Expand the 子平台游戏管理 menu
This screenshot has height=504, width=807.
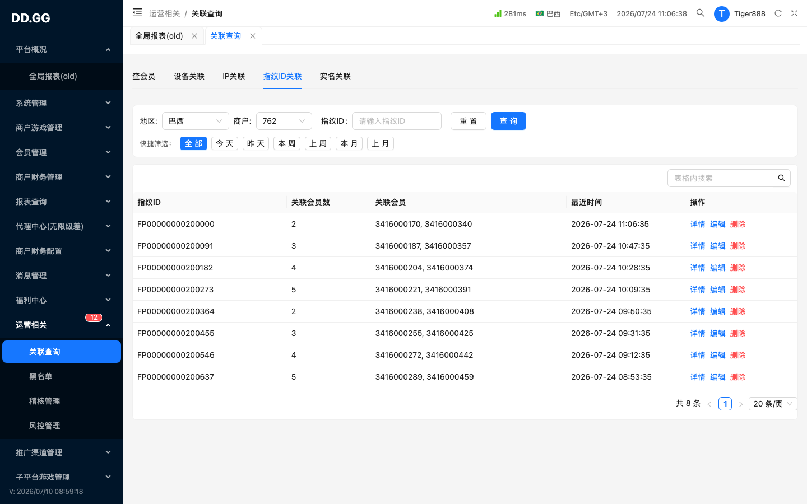click(x=62, y=477)
